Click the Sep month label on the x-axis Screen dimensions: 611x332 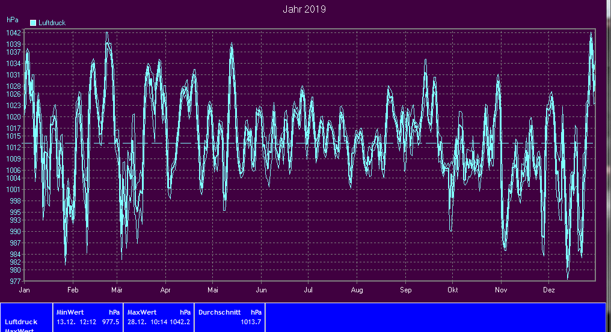click(405, 290)
